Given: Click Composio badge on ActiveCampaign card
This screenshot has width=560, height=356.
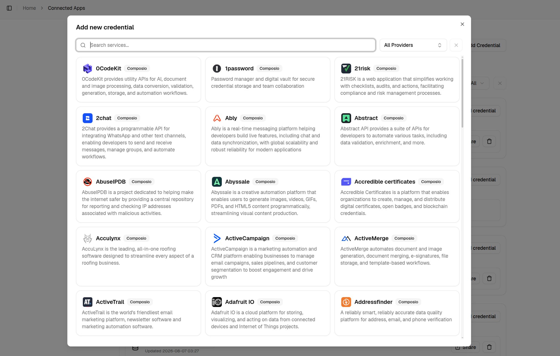Looking at the screenshot, I should [285, 238].
